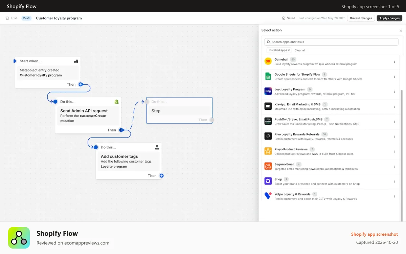The width and height of the screenshot is (406, 254).
Task: Click the Shop app icon
Action: [x=268, y=181]
